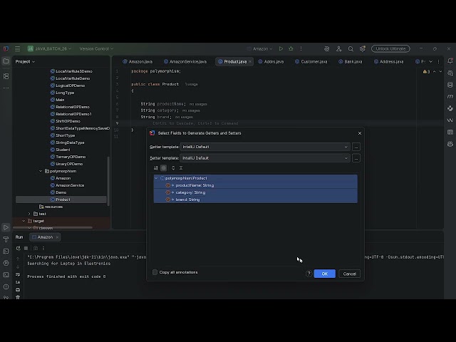The image size is (456, 342).
Task: Click Unlock Ultimate button
Action: tap(390, 48)
